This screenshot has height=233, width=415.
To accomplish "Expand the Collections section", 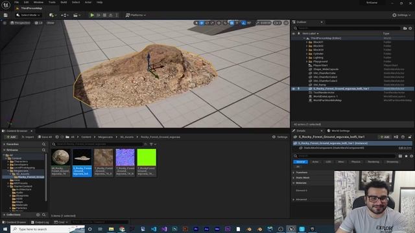I will (x=5, y=215).
